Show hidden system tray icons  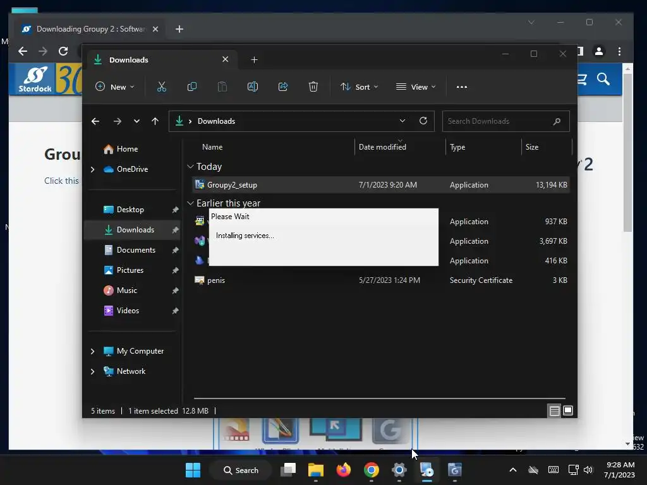[x=512, y=470]
